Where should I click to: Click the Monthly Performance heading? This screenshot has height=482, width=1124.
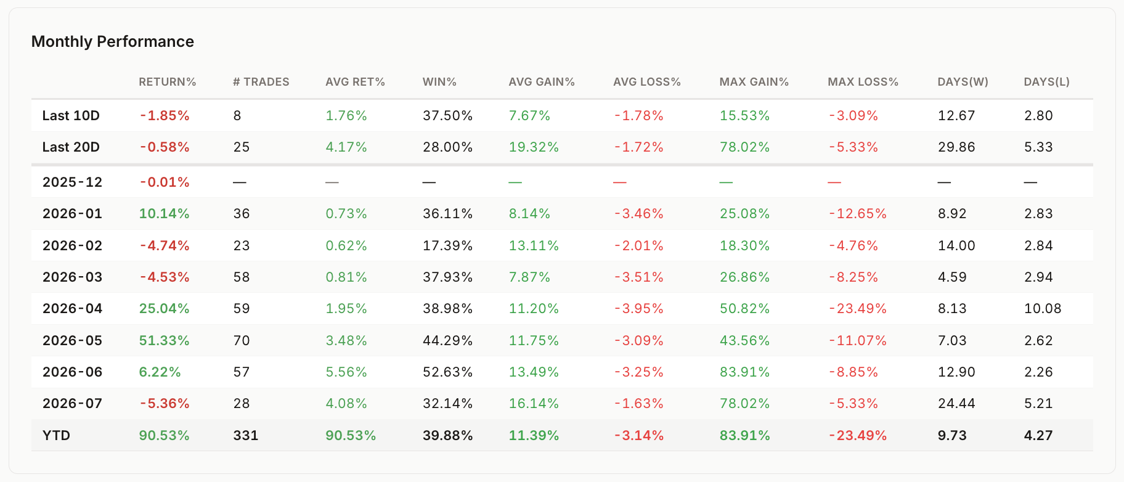click(113, 41)
